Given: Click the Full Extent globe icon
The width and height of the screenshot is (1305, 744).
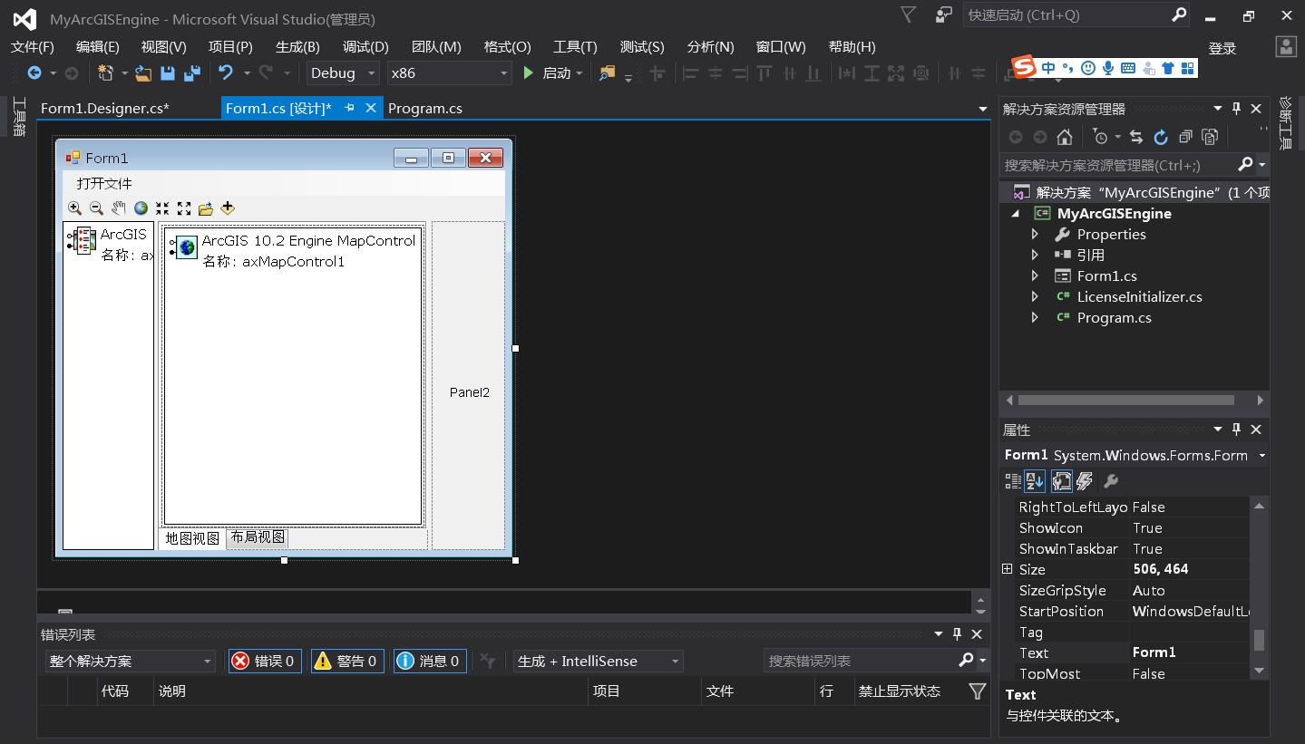Looking at the screenshot, I should pyautogui.click(x=141, y=208).
